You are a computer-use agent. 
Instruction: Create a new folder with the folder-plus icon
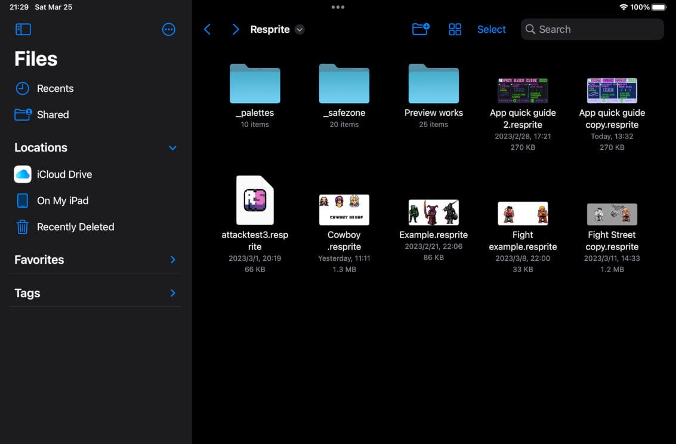pos(421,29)
